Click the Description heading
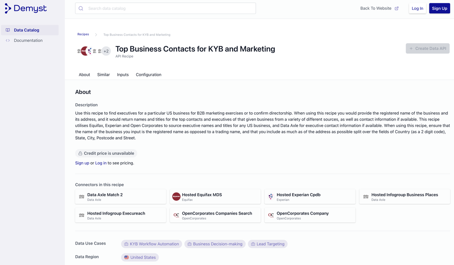 coord(86,105)
